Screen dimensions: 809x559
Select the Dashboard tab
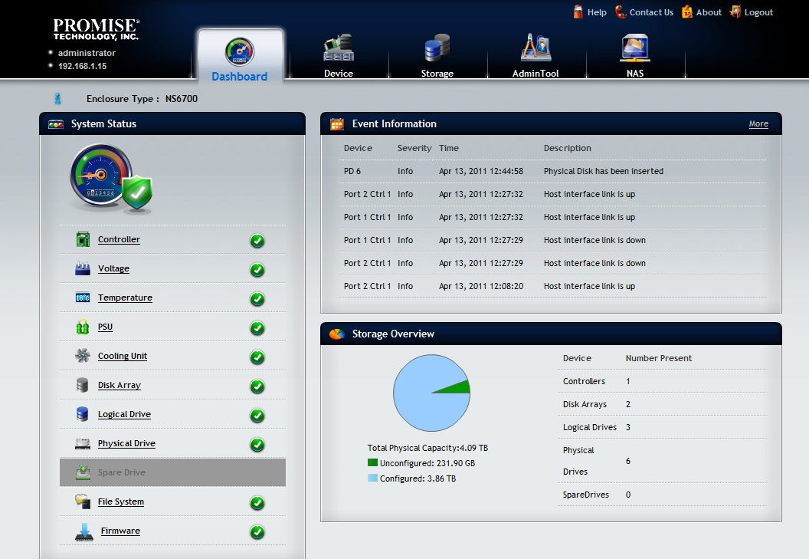(240, 55)
